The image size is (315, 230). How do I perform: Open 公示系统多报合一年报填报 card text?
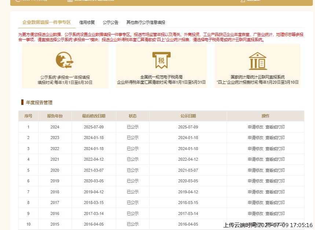(65, 77)
